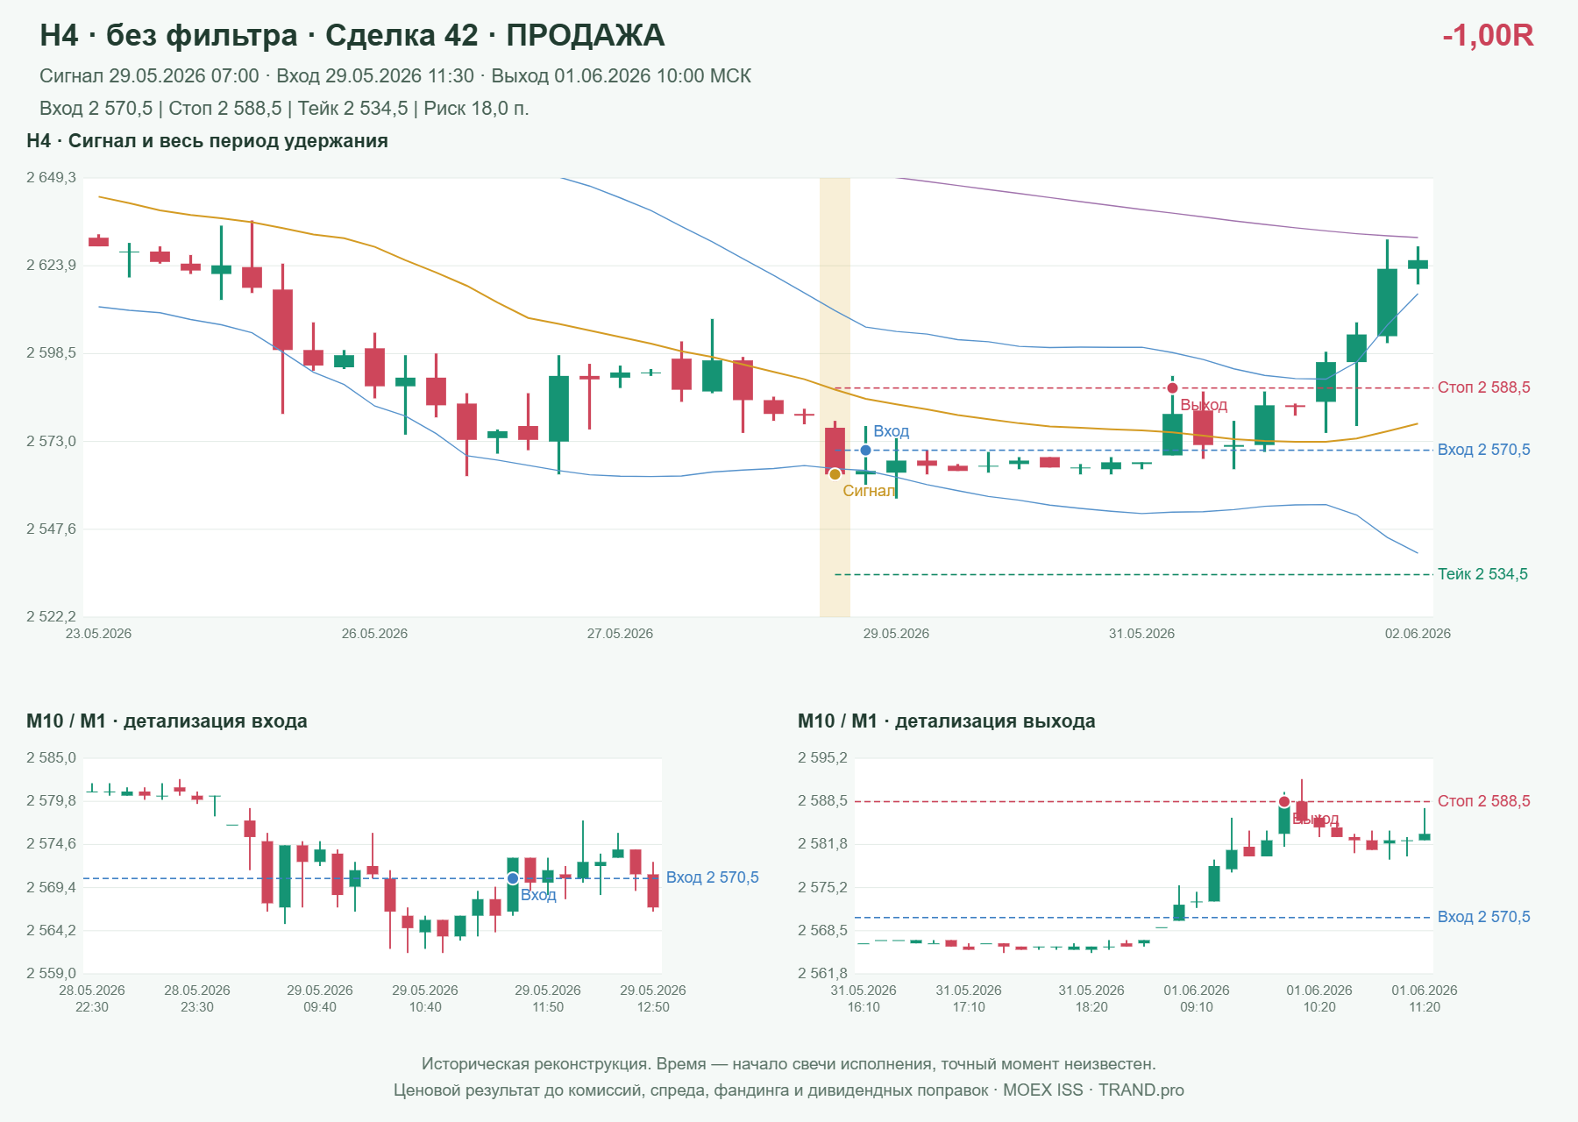This screenshot has width=1578, height=1122.
Task: Click the 2 595,2 axis label in exit chart
Action: tap(822, 758)
